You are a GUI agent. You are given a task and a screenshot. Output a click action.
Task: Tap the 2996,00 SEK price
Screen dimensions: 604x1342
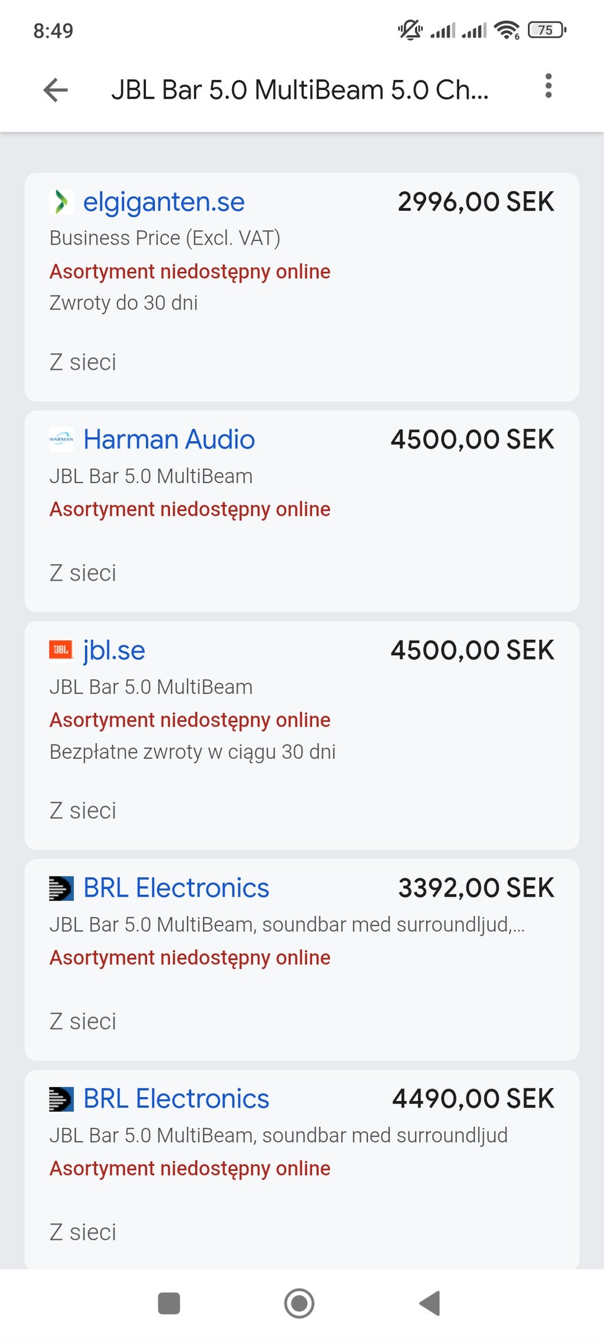tap(476, 202)
